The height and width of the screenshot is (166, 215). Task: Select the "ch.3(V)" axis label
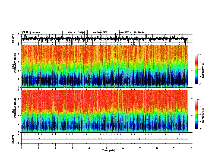click(13, 139)
